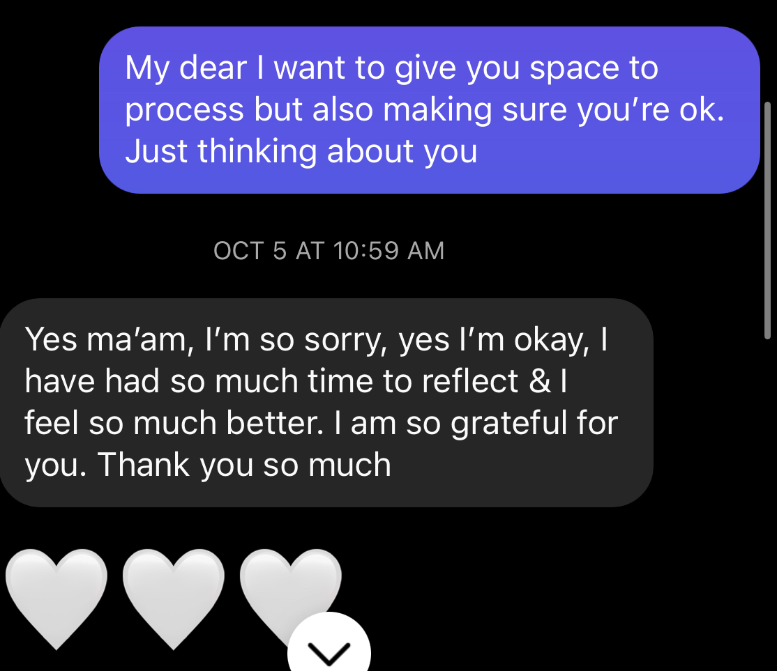Viewport: 777px width, 671px height.
Task: Click the ampersand after "reflect"
Action: pos(541,382)
